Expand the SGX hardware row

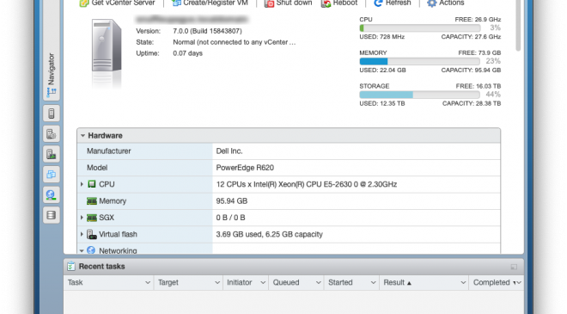(x=82, y=218)
